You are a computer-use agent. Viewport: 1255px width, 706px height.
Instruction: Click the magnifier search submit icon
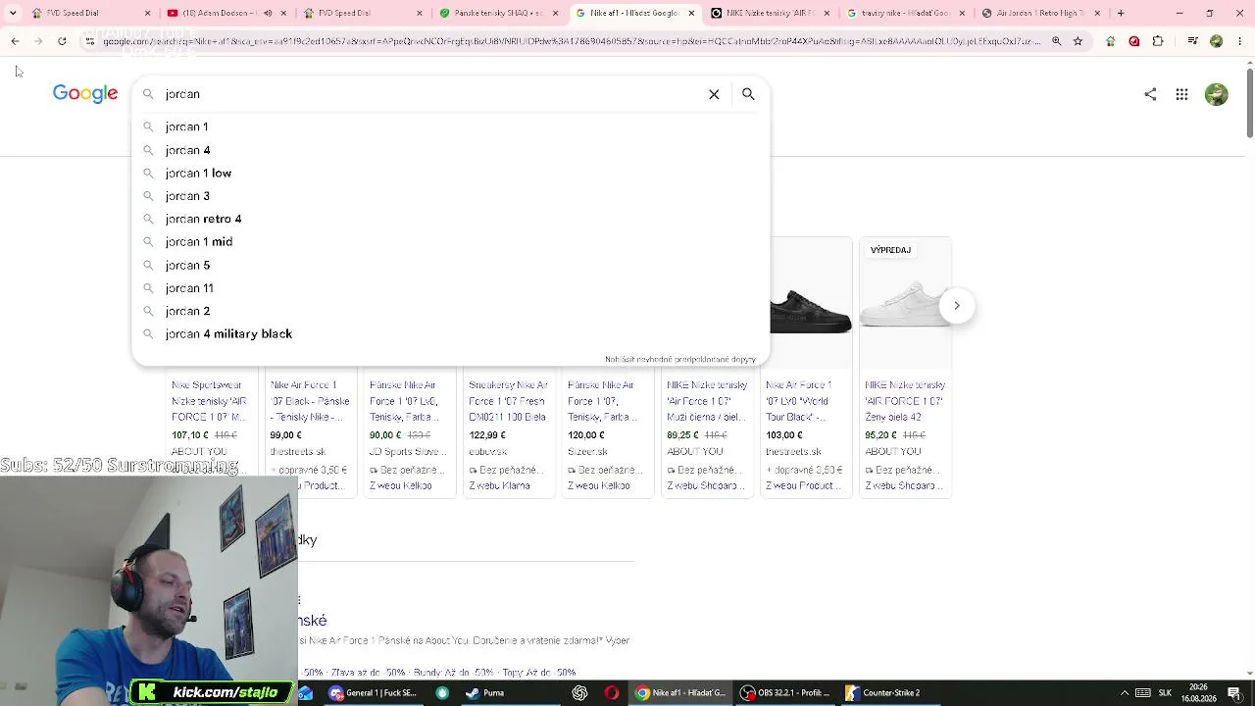pos(748,94)
